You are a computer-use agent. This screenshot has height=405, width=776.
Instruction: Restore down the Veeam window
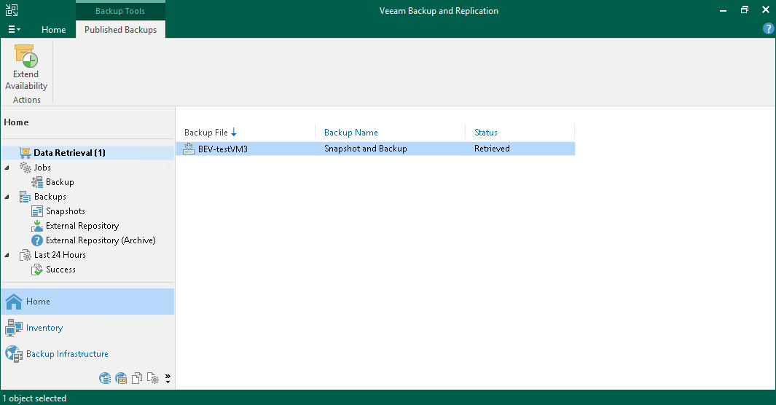pyautogui.click(x=745, y=10)
